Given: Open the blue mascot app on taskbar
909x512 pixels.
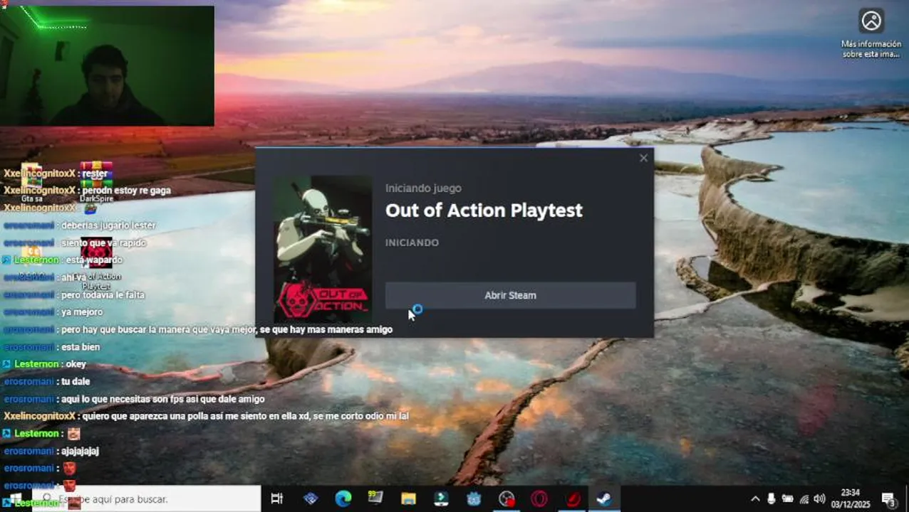Looking at the screenshot, I should [474, 499].
